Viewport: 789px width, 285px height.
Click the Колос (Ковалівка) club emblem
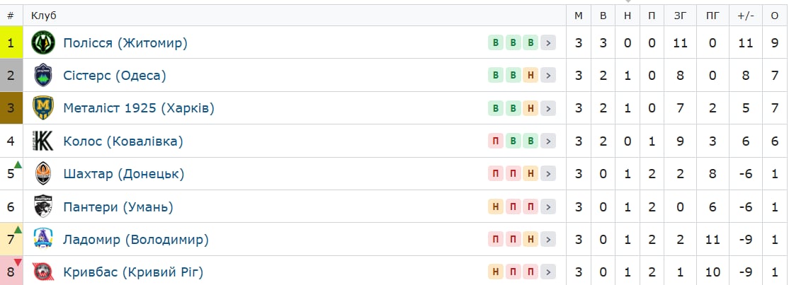point(42,141)
